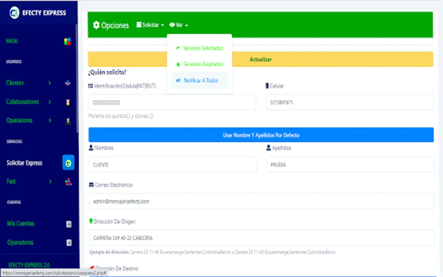Image resolution: width=443 pixels, height=277 pixels.
Task: Click the ¿Quién solicita? heading
Action: 107,72
